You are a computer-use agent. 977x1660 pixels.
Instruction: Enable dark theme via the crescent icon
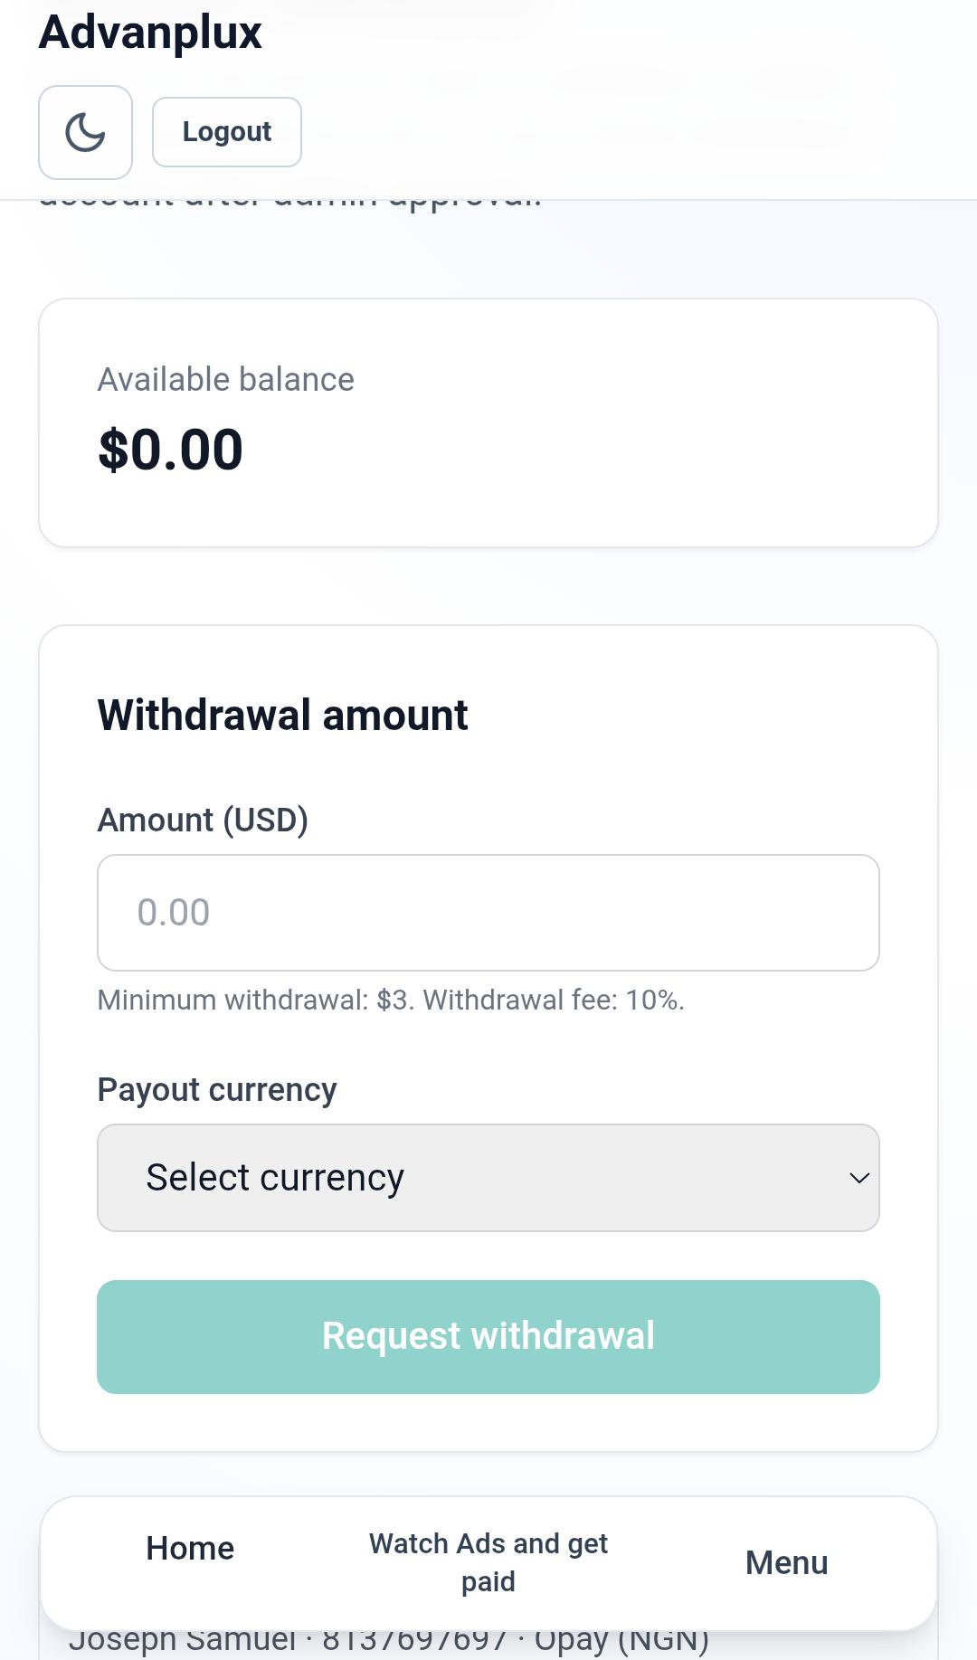(x=85, y=132)
